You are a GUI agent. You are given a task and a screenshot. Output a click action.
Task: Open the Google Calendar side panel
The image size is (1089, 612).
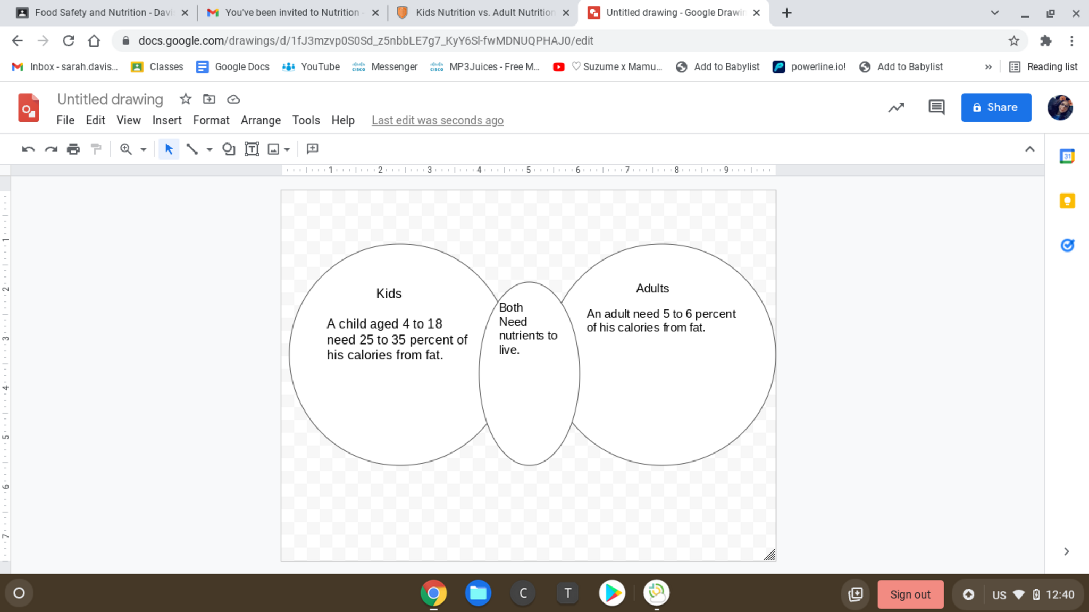click(1067, 156)
